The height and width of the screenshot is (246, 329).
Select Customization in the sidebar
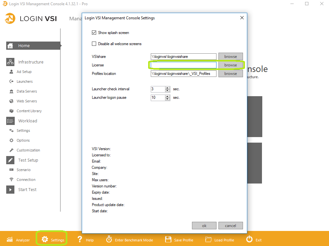[28, 150]
